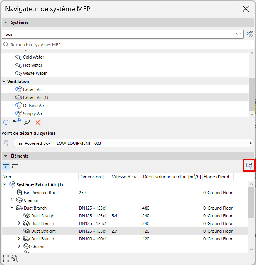Viewport: 256px width, 265px height.
Task: Open the Fan Powered Box start point dropdown
Action: click(x=134, y=143)
